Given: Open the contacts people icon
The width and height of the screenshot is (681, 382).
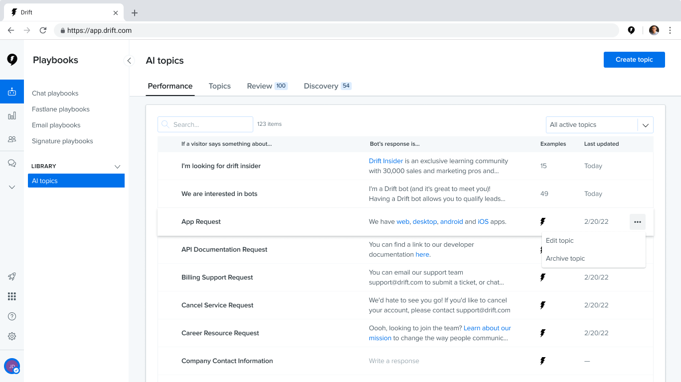Looking at the screenshot, I should point(12,139).
